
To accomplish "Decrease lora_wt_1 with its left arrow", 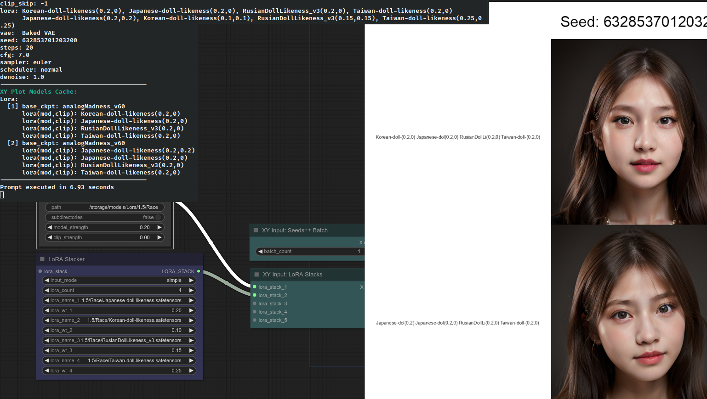I will (x=46, y=310).
